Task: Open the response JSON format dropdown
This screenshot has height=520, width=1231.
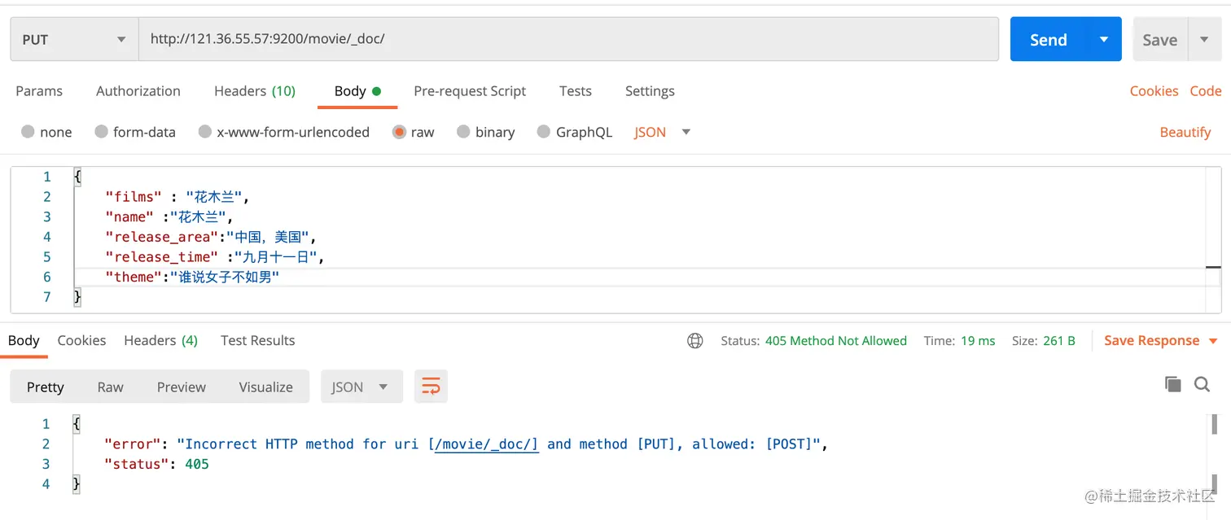Action: click(x=361, y=387)
